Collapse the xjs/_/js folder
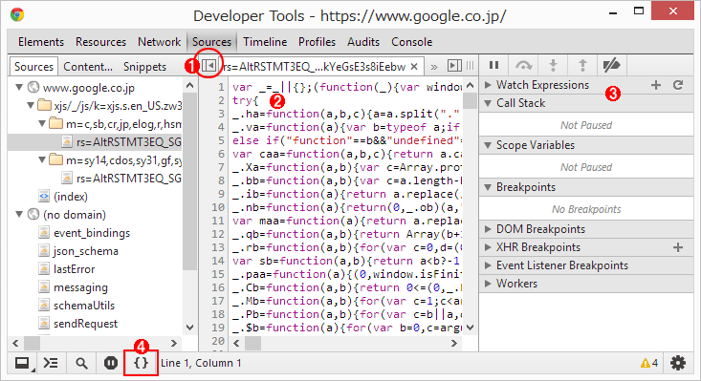701x381 pixels. (31, 106)
